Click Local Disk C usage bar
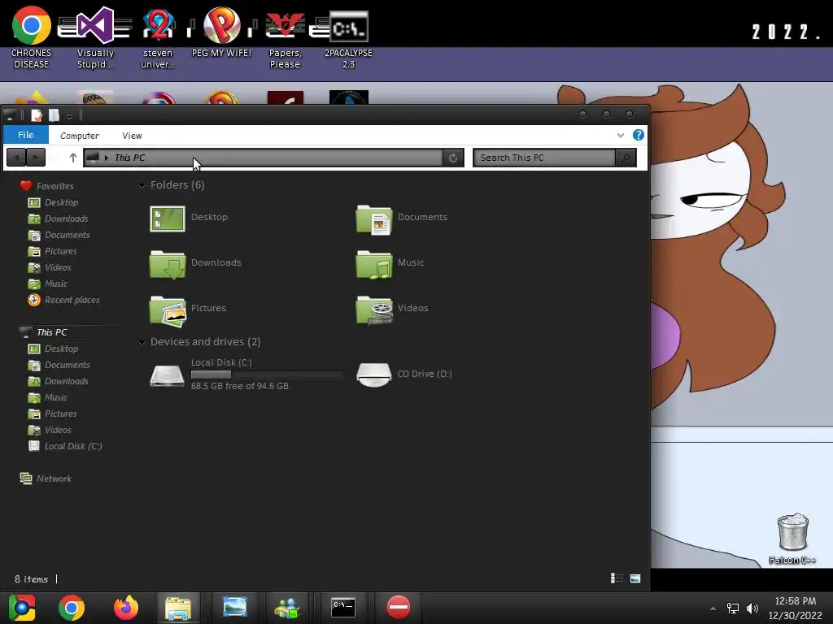 [267, 375]
